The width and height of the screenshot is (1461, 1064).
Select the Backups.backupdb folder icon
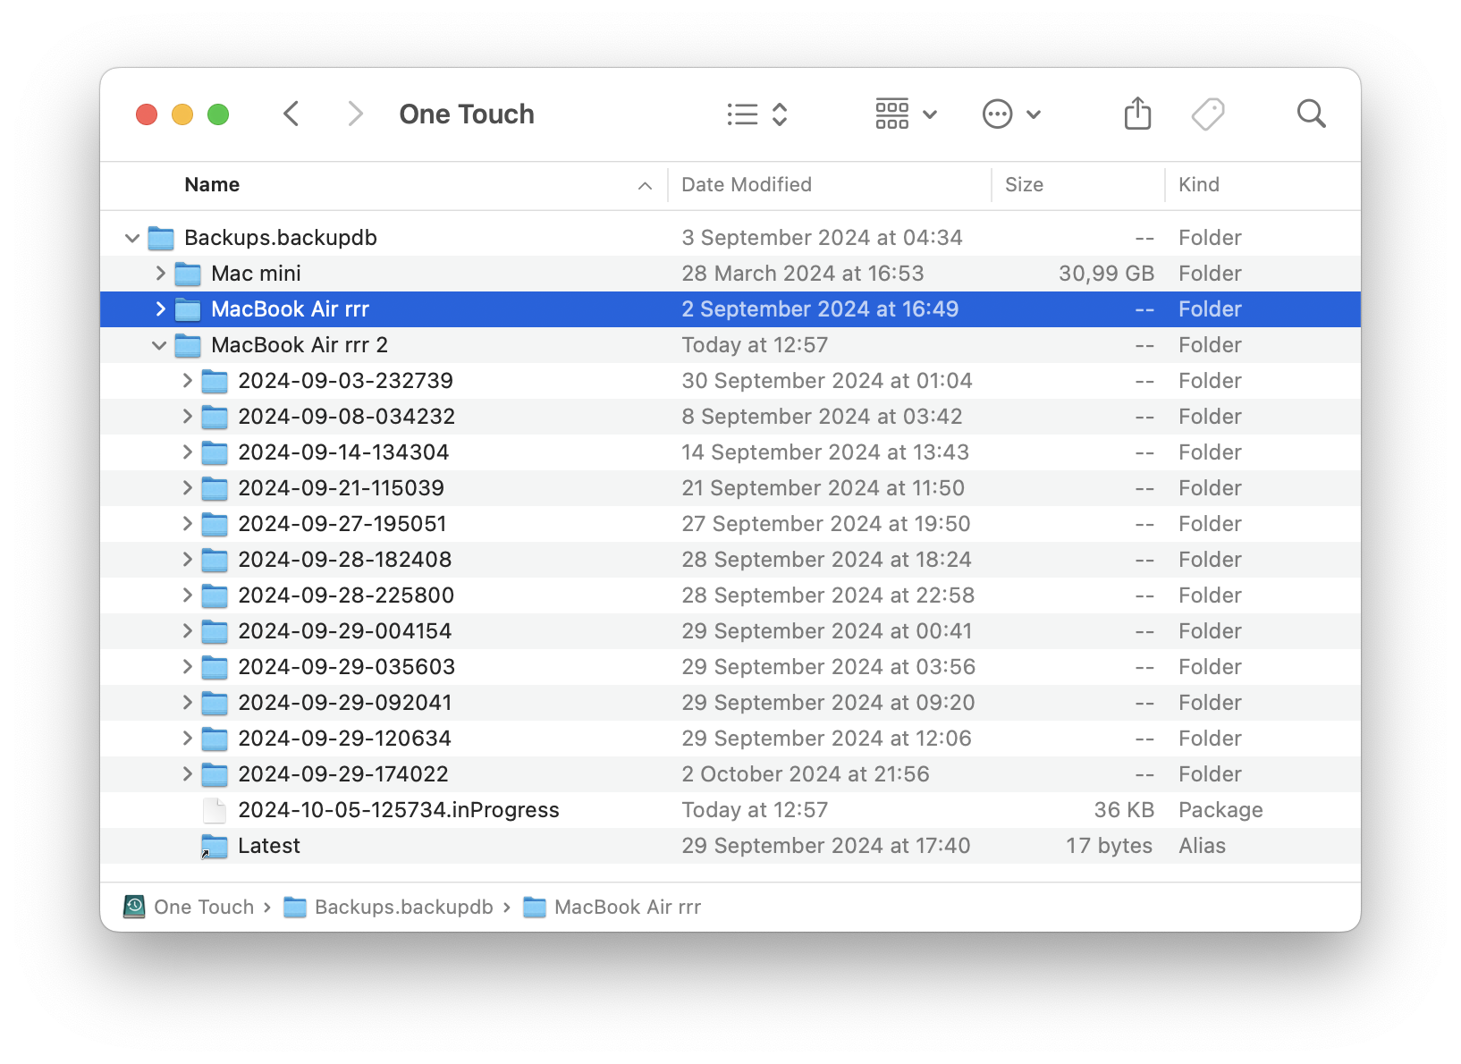point(161,238)
